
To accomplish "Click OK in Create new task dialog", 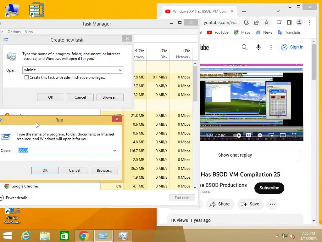I will 51,97.
